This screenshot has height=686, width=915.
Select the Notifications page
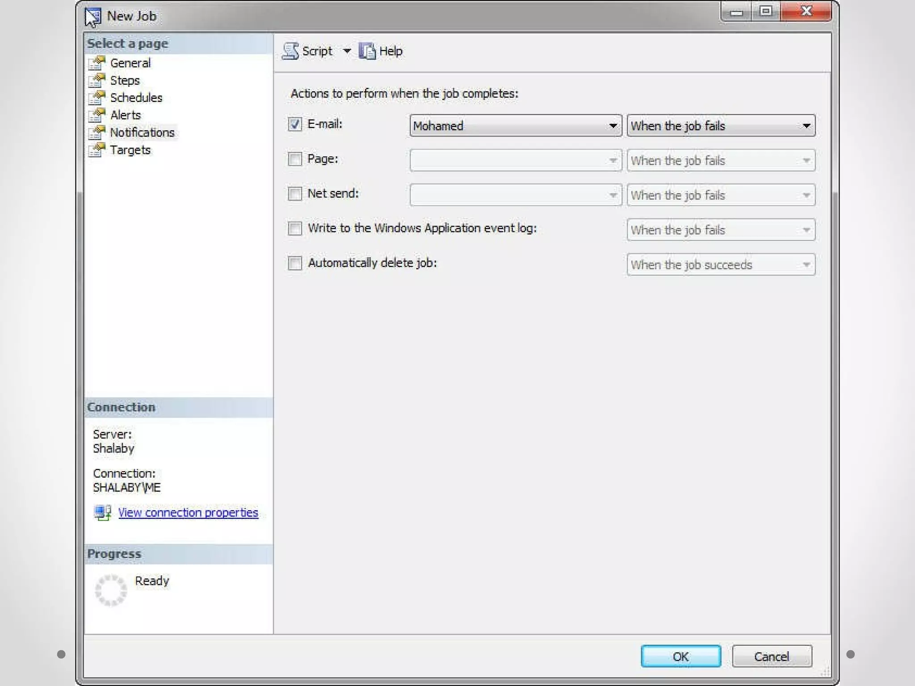coord(142,133)
